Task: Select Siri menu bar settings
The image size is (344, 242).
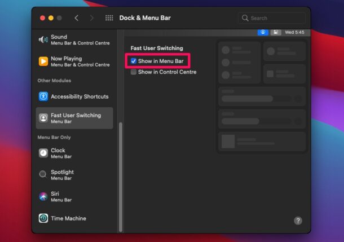Action: pos(74,196)
